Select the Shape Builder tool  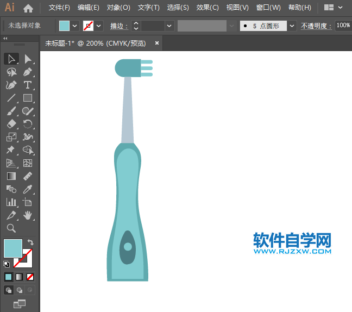pos(28,150)
